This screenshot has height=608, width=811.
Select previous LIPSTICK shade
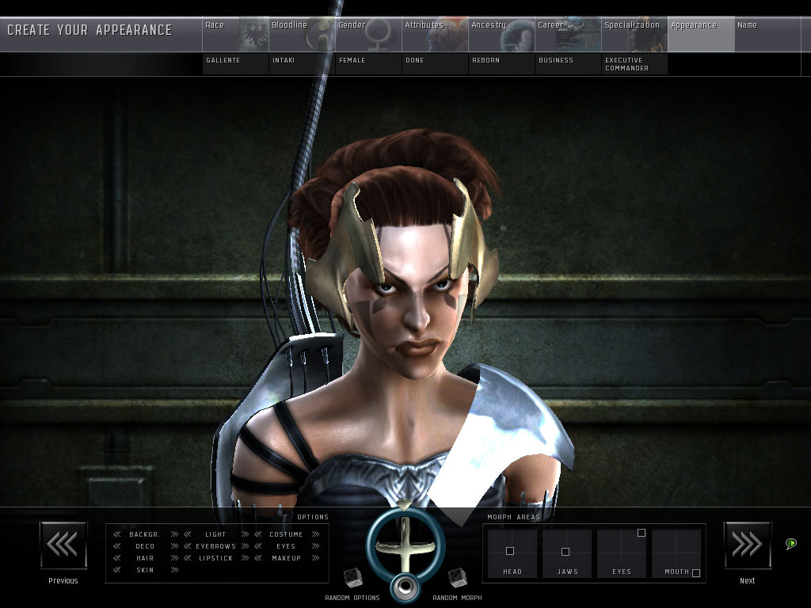pos(187,558)
